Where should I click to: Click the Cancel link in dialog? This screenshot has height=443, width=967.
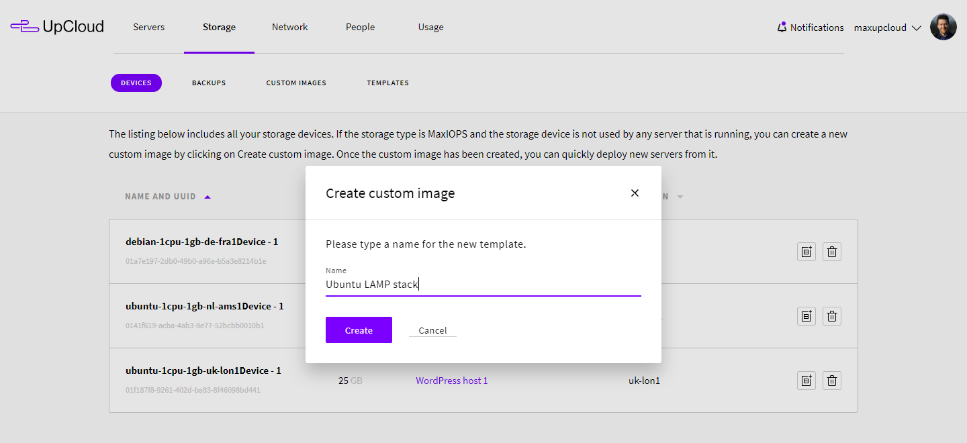click(432, 330)
